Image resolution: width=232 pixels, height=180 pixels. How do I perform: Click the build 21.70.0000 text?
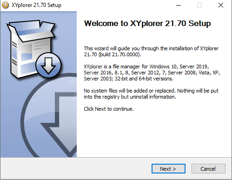click(120, 54)
